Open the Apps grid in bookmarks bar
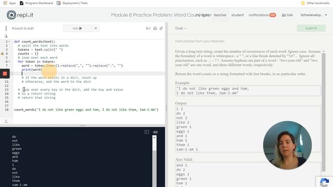This screenshot has width=333, height=187. [x=10, y=3]
